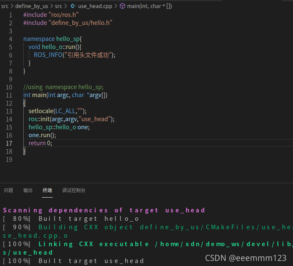The height and width of the screenshot is (266, 293).
Task: Select the second 'src' breadcrumb after define_by_us
Action: click(58, 6)
